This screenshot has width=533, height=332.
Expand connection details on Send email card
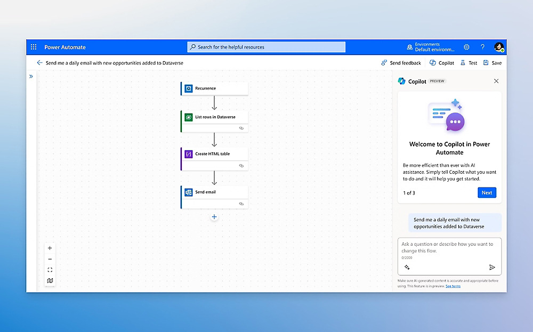(x=241, y=203)
